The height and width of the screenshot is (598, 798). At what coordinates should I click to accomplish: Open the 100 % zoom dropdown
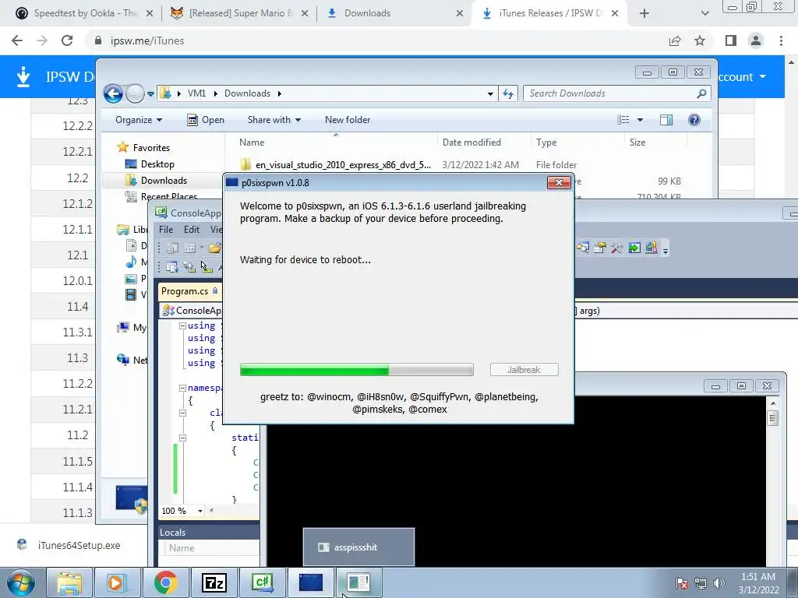[200, 511]
